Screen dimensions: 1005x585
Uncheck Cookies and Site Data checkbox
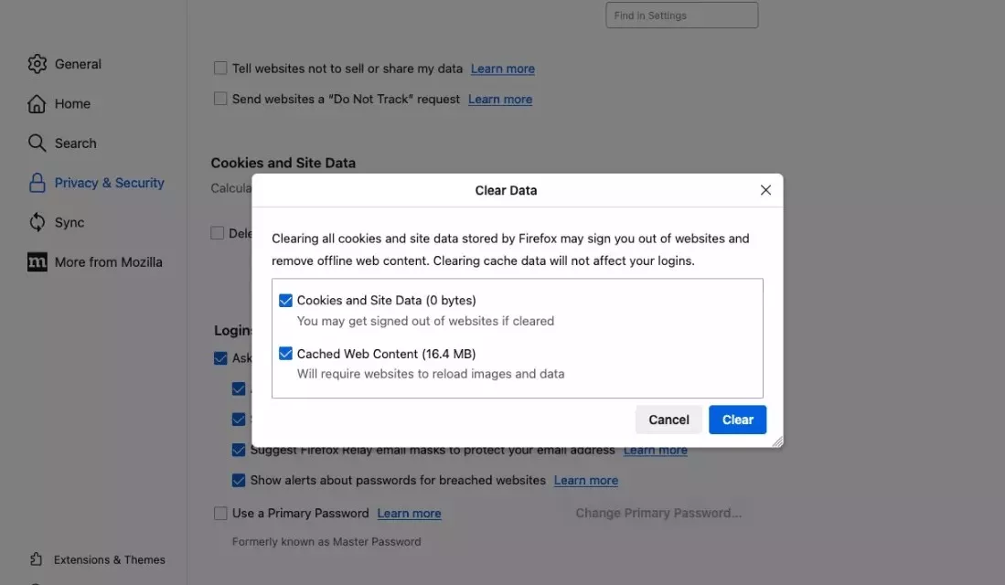(x=286, y=301)
